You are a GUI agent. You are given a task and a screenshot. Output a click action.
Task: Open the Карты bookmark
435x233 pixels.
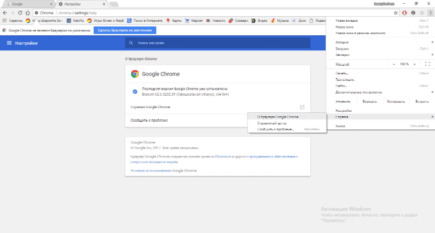[173, 21]
